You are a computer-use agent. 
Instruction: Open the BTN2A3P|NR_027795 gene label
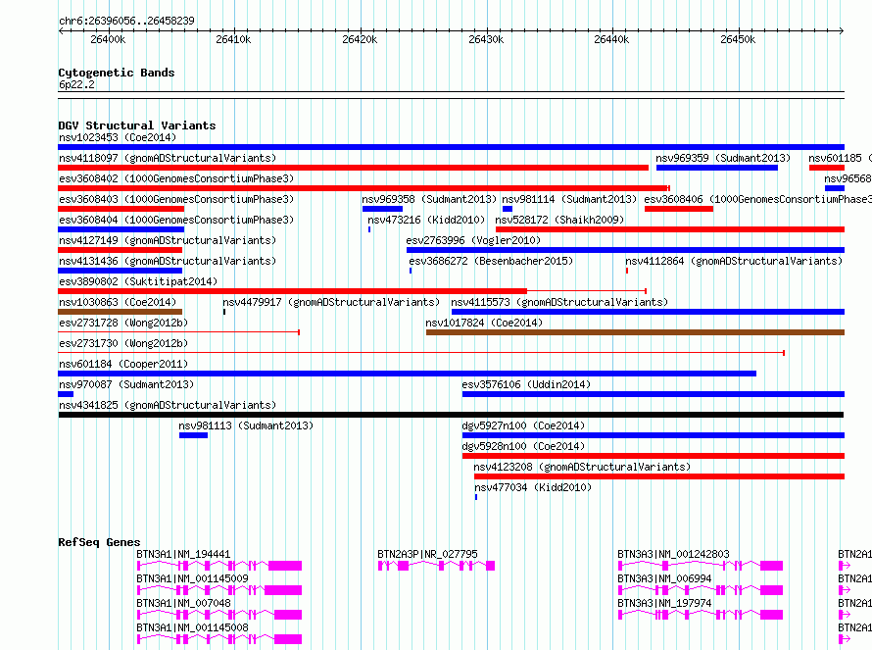point(427,554)
